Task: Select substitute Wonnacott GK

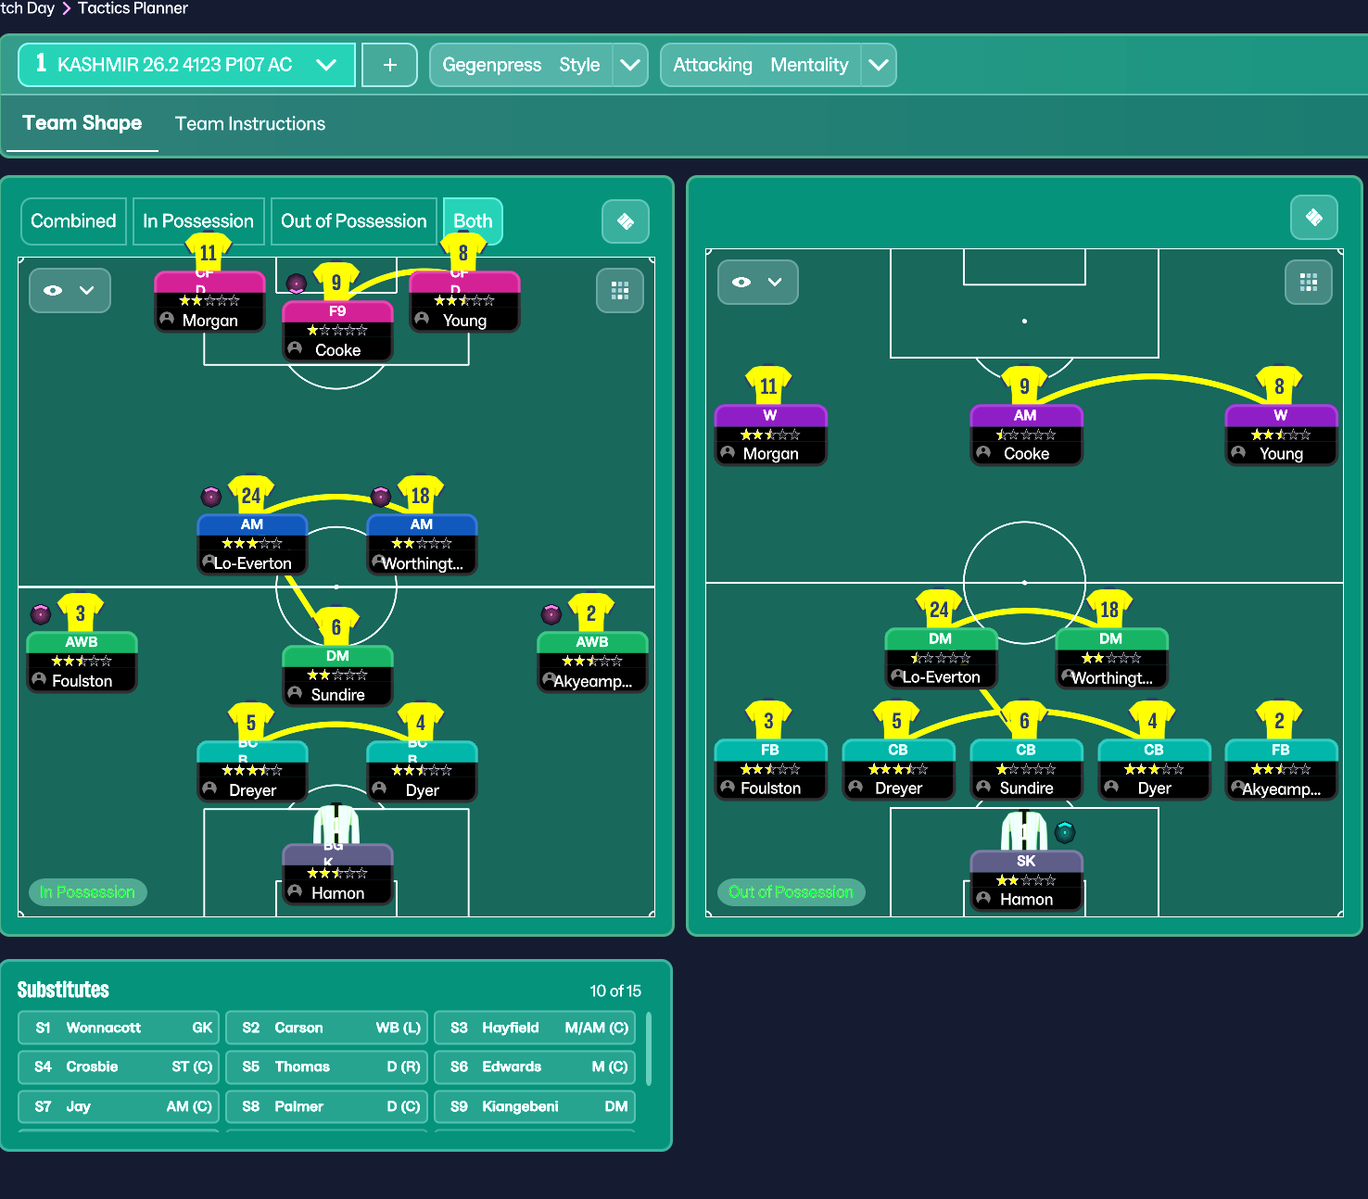Action: (119, 1028)
